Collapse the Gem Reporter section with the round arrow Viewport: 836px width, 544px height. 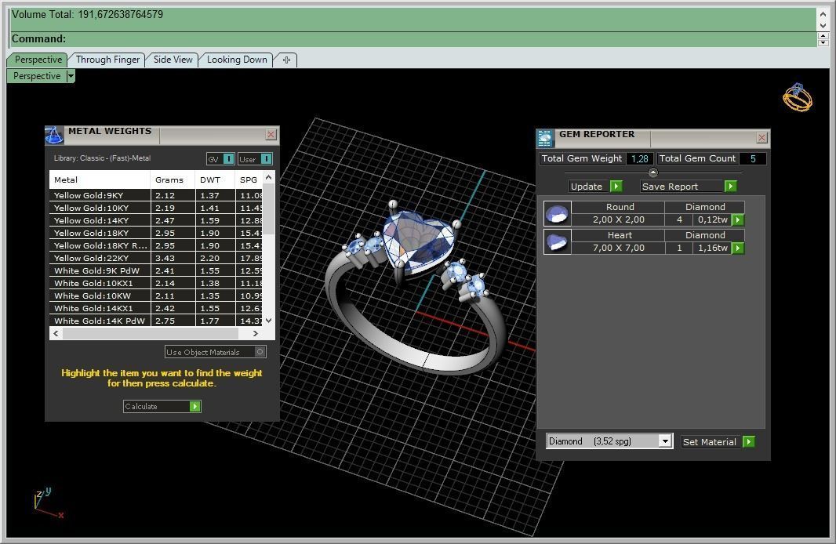pos(652,172)
